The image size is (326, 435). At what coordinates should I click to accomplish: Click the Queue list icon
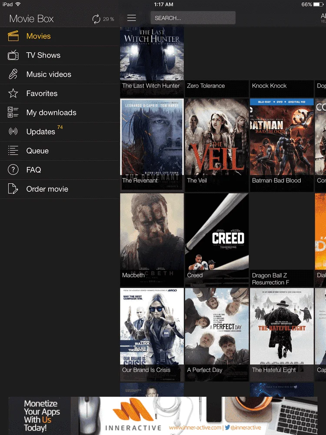coord(13,151)
